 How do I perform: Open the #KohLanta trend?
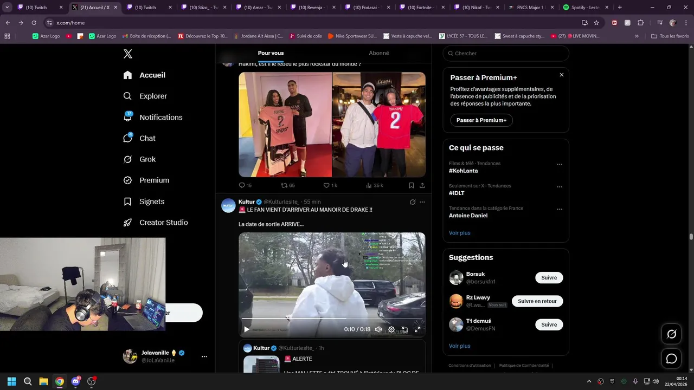(463, 171)
